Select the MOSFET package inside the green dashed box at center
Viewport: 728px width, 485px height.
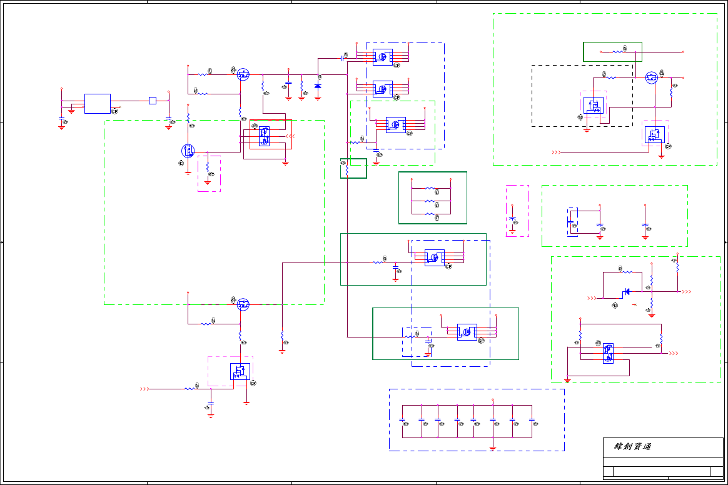395,125
